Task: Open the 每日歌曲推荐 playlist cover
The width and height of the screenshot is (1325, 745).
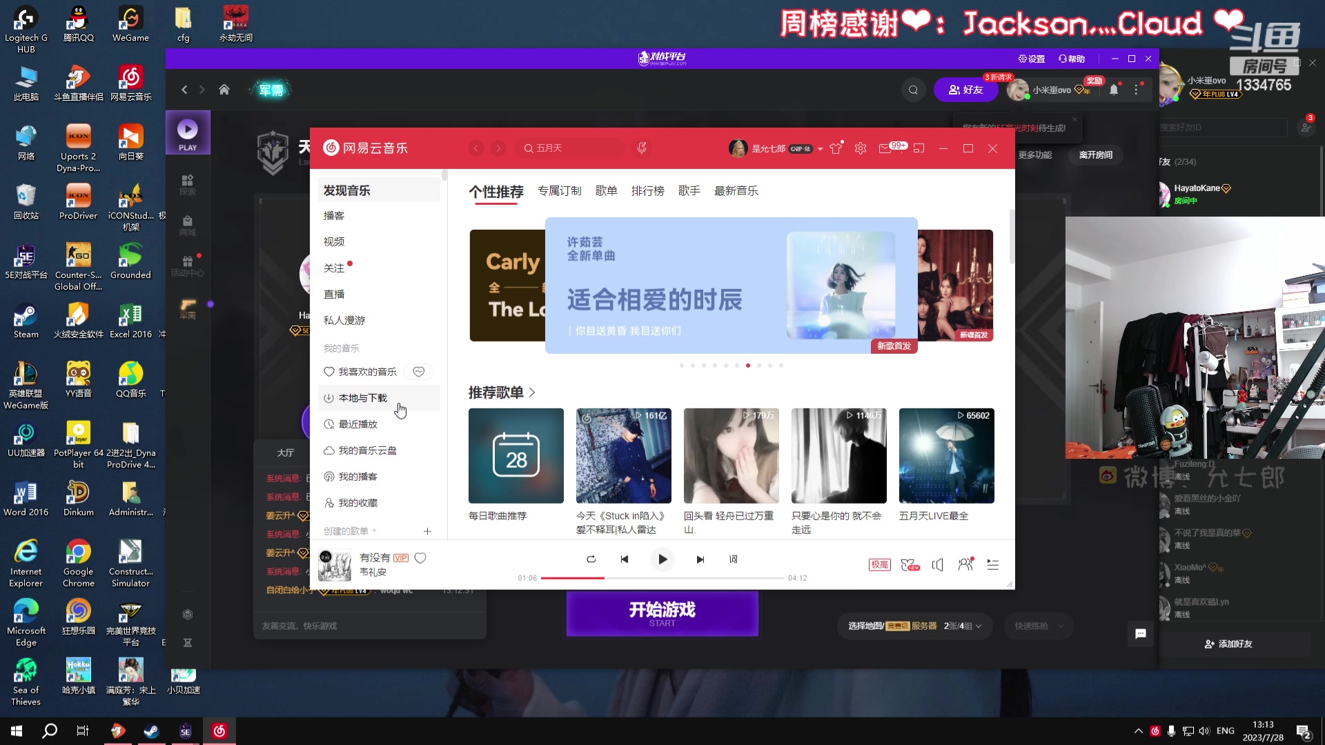Action: (x=516, y=456)
